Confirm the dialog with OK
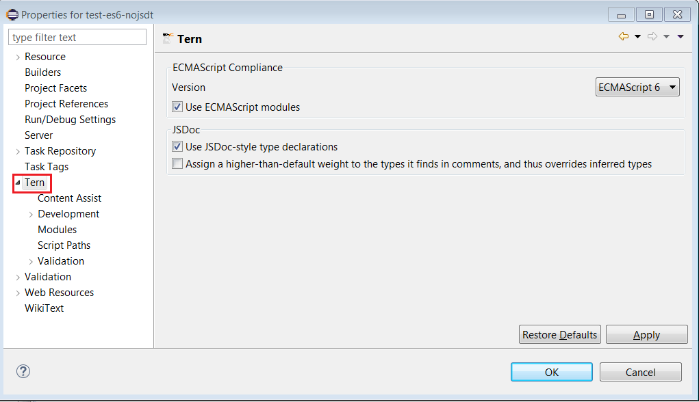Screen dimensions: 699x402 [551, 372]
